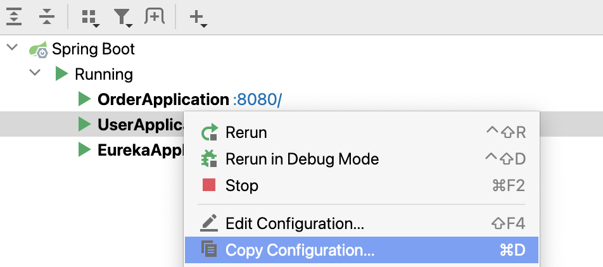Click the Edit Configuration pencil icon
The height and width of the screenshot is (267, 603).
point(209,223)
